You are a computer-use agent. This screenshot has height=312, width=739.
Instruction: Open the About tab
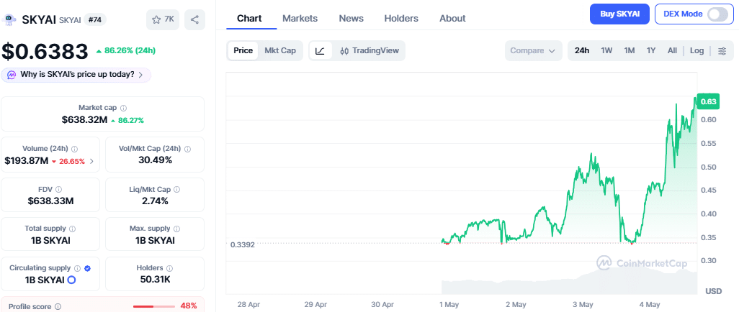pyautogui.click(x=452, y=19)
